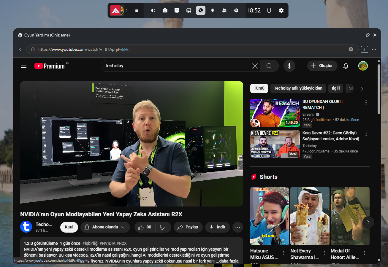Click the Katıl join button
The image size is (388, 267).
click(x=69, y=227)
